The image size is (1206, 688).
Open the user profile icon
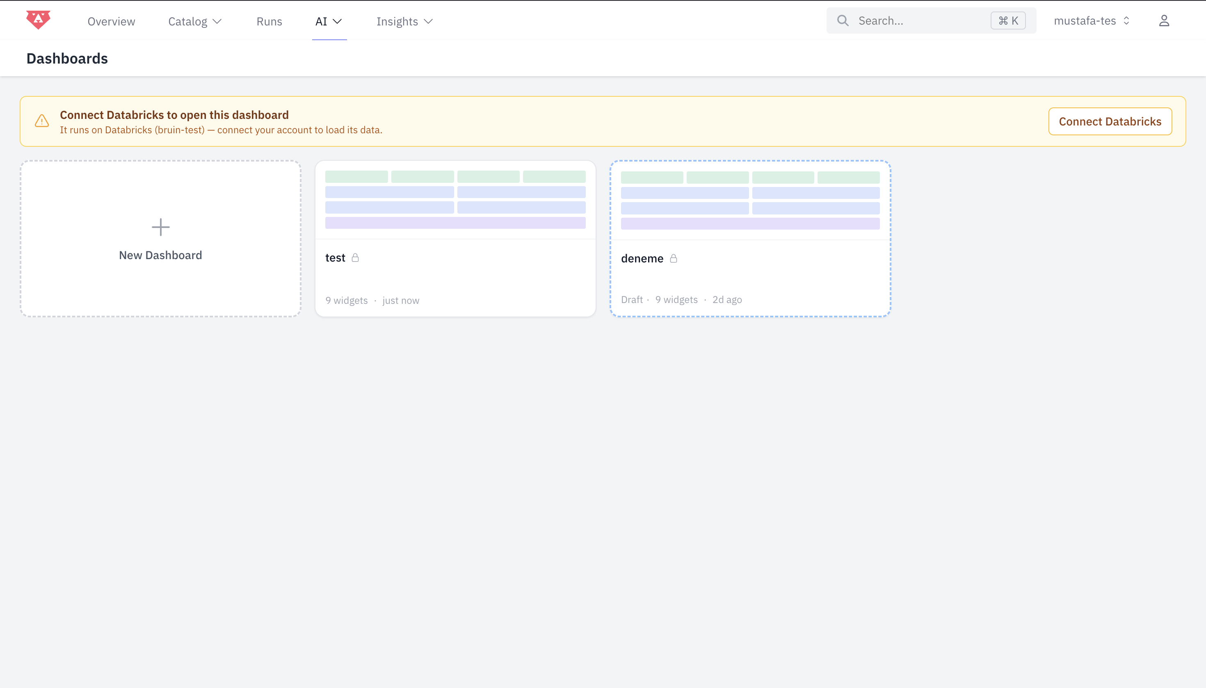[1164, 21]
